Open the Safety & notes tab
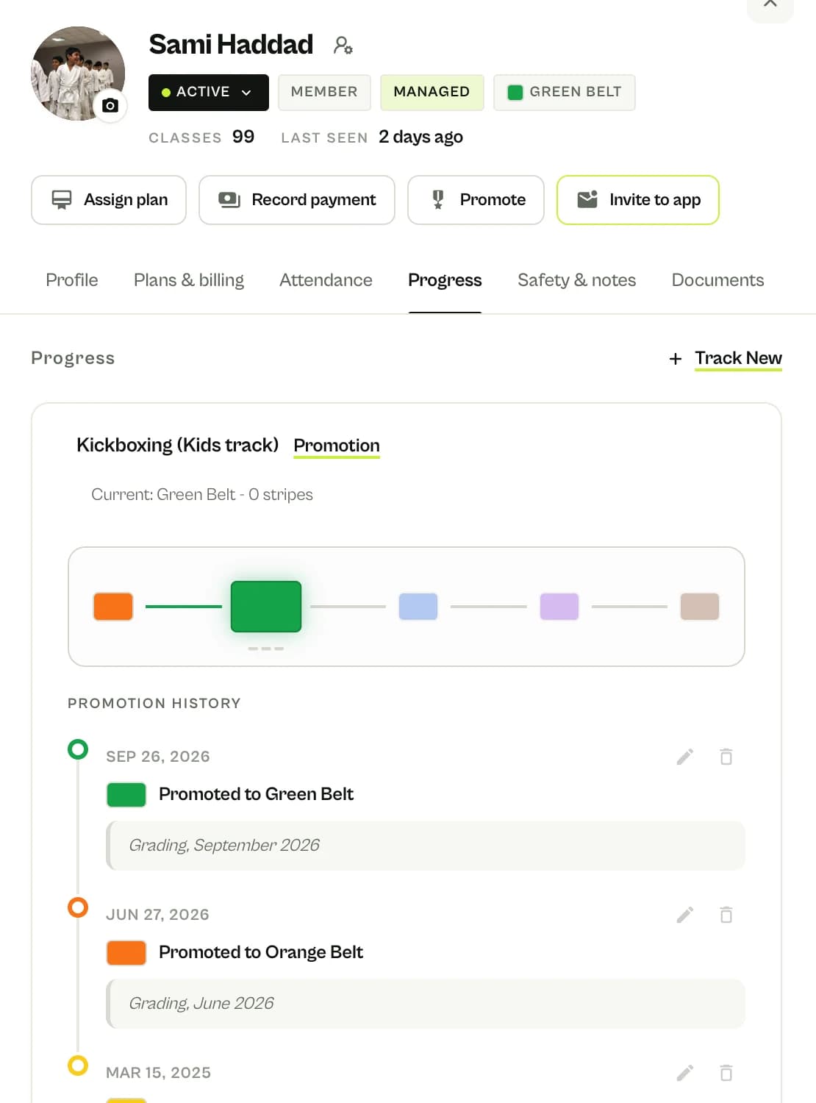Image resolution: width=816 pixels, height=1103 pixels. coord(577,280)
